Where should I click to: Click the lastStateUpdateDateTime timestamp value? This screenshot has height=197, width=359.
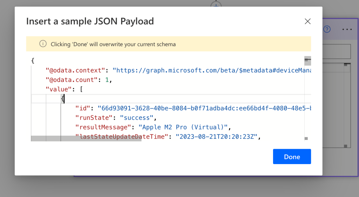point(217,136)
